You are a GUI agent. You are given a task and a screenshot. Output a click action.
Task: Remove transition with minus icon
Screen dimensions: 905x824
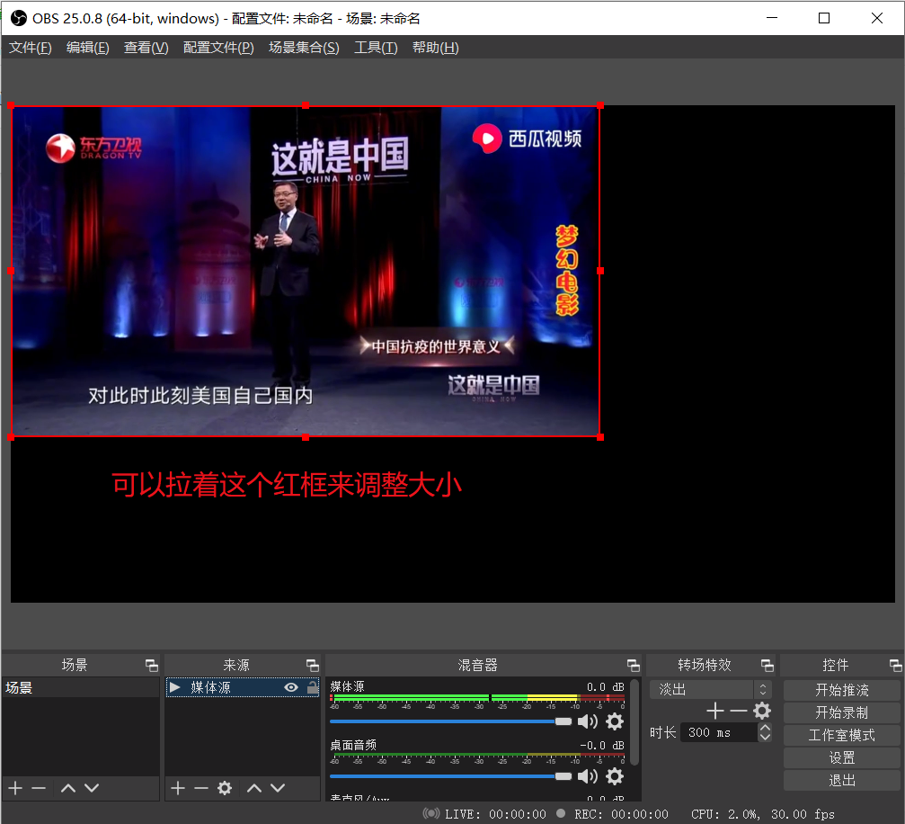coord(738,711)
